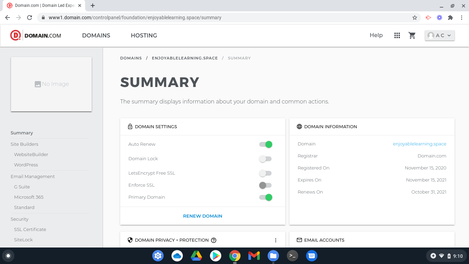Open the HOSTING menu
This screenshot has height=264, width=469.
coord(144,35)
